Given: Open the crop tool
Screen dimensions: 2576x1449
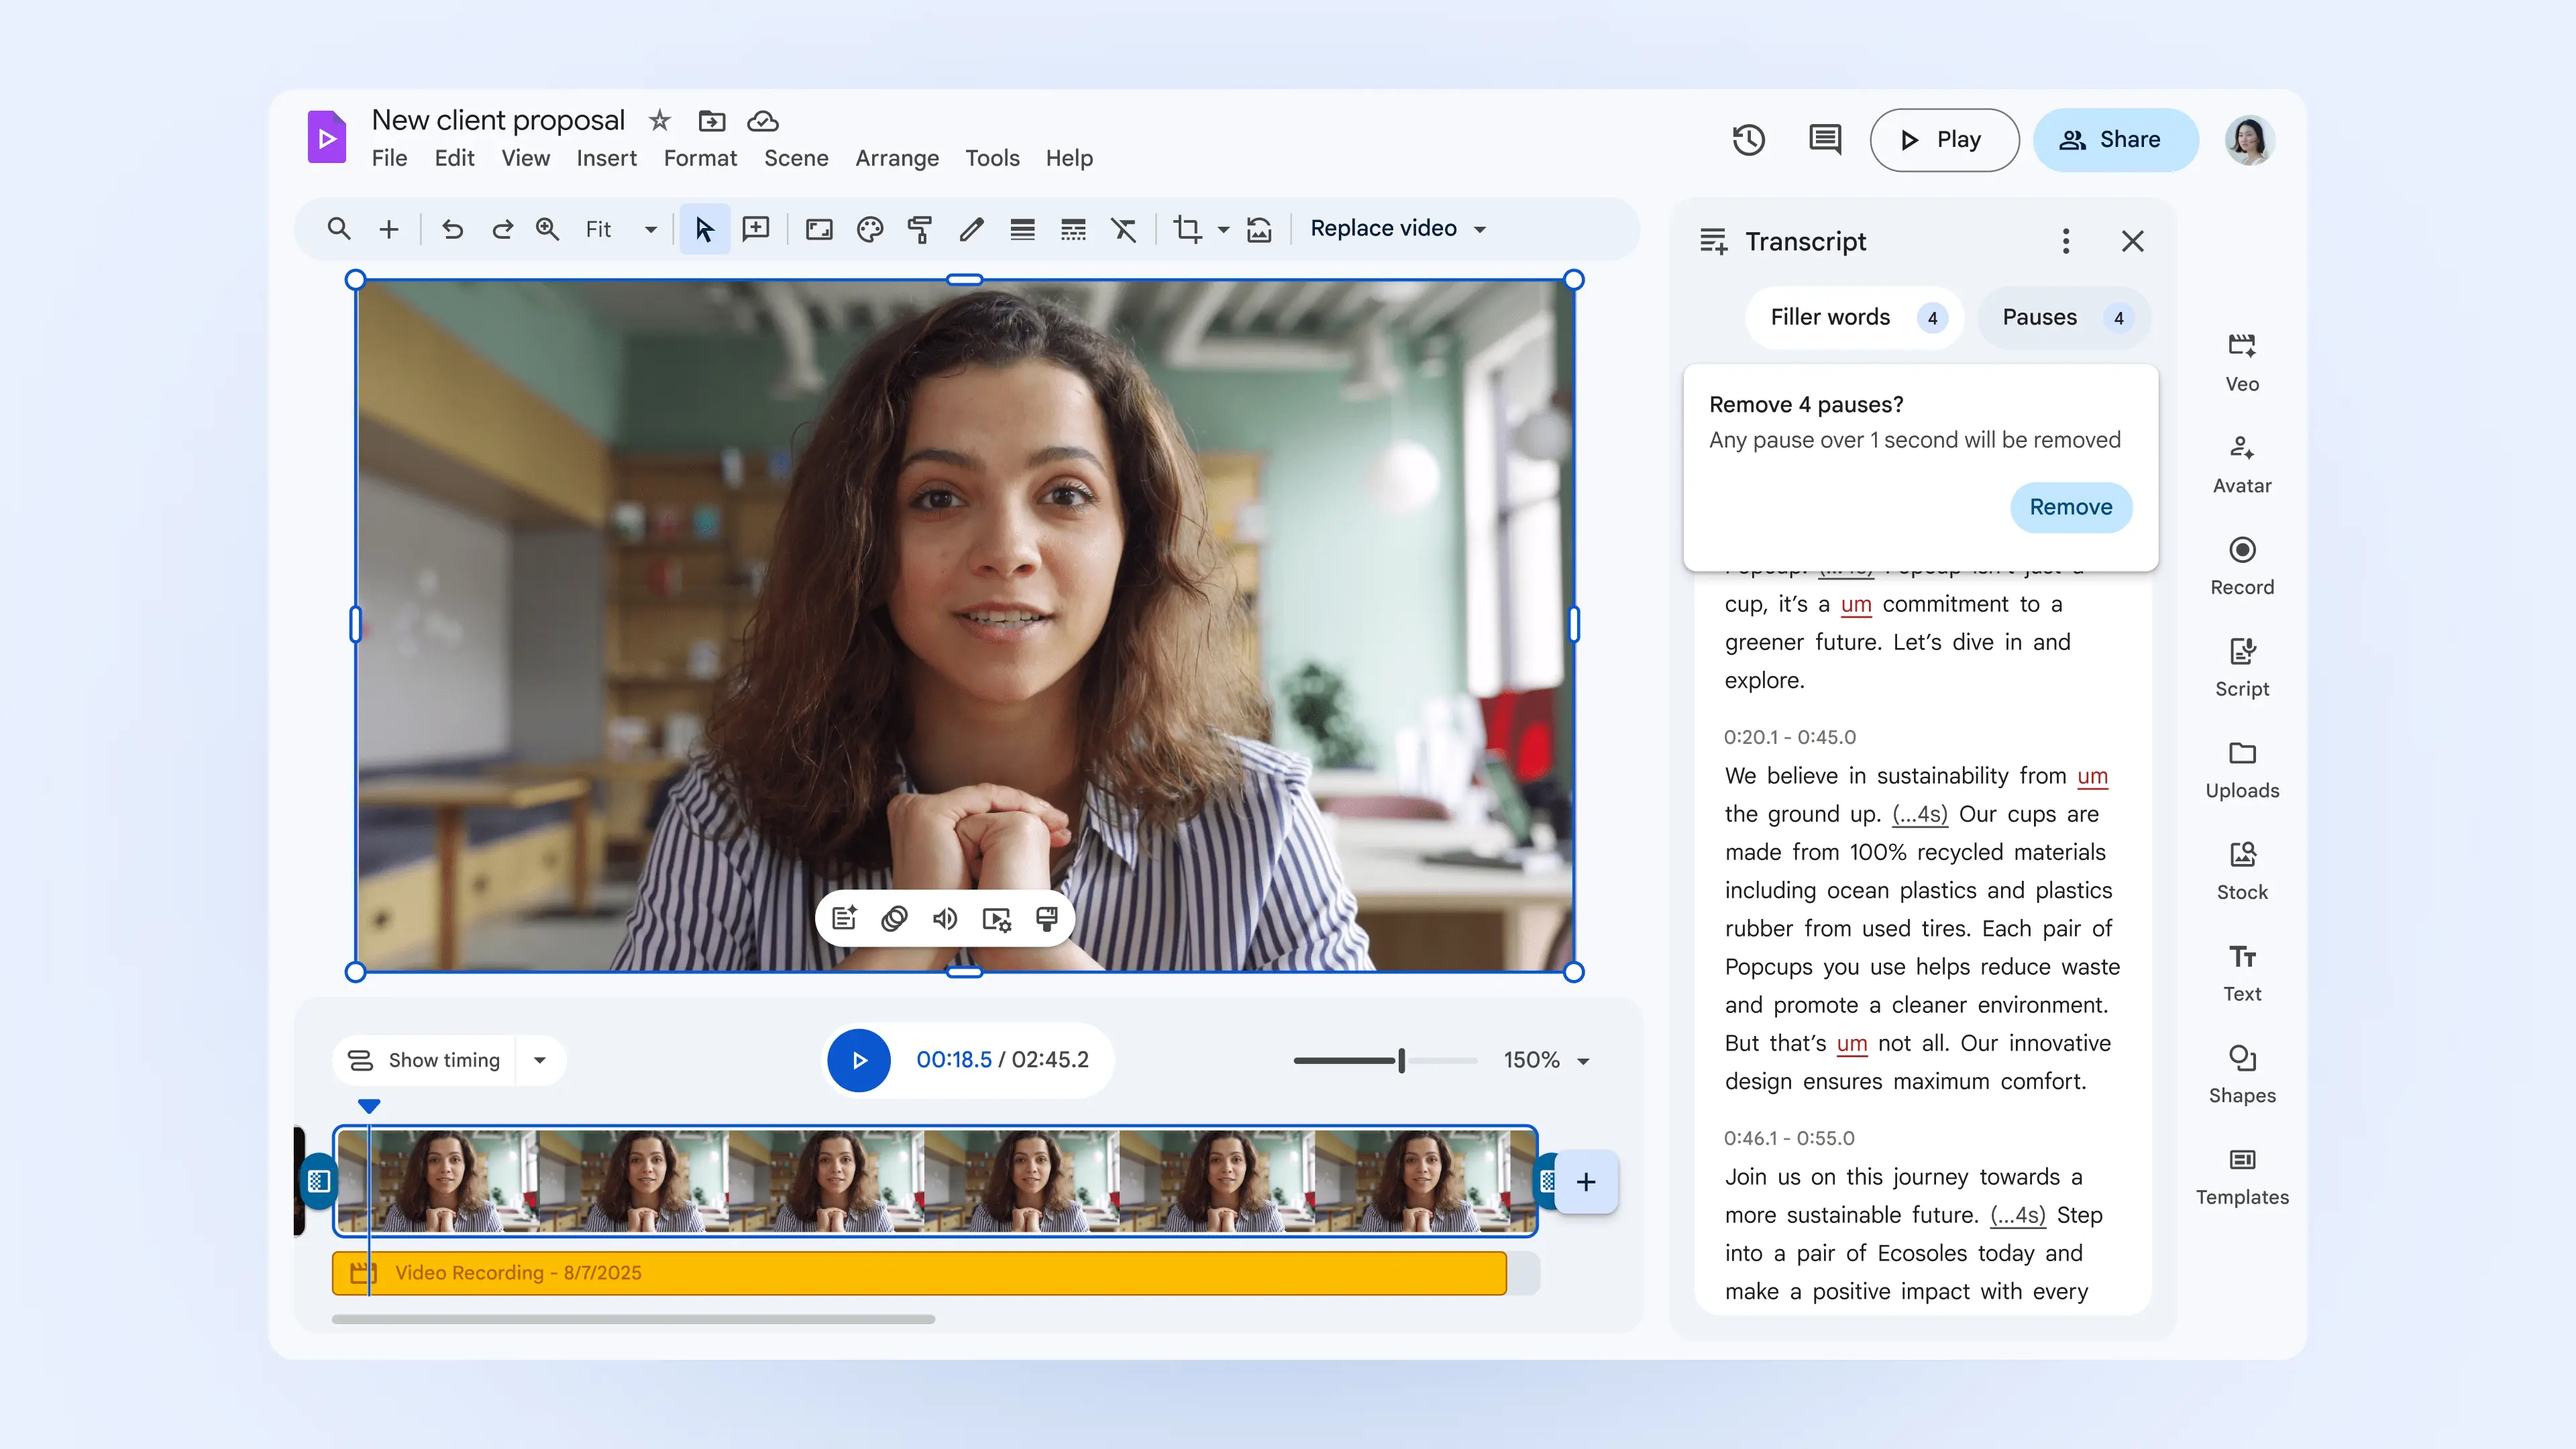Looking at the screenshot, I should [x=1189, y=229].
